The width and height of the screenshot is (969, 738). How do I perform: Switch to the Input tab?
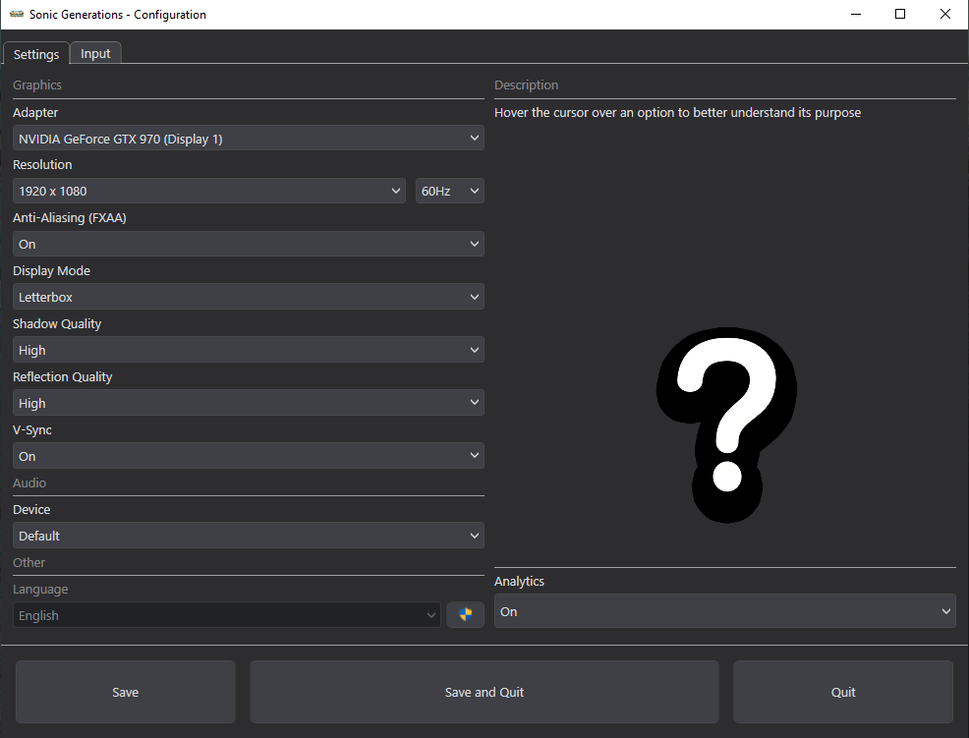click(95, 54)
